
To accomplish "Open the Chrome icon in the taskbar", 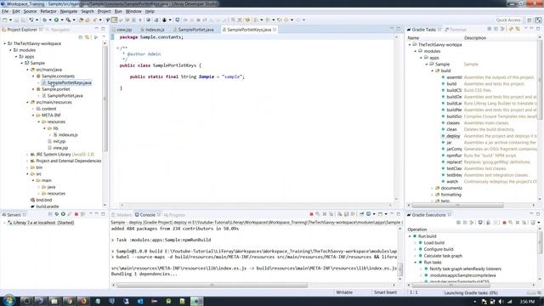I will tap(70, 301).
